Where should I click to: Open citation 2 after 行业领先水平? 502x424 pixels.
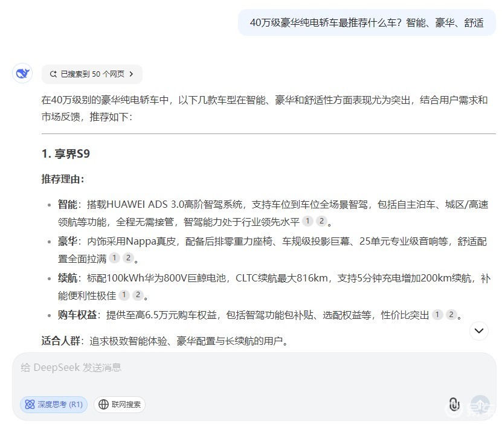[x=321, y=221]
